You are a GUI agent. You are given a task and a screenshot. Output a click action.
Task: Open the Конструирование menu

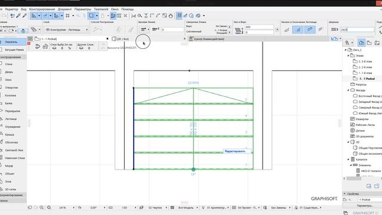[42, 10]
